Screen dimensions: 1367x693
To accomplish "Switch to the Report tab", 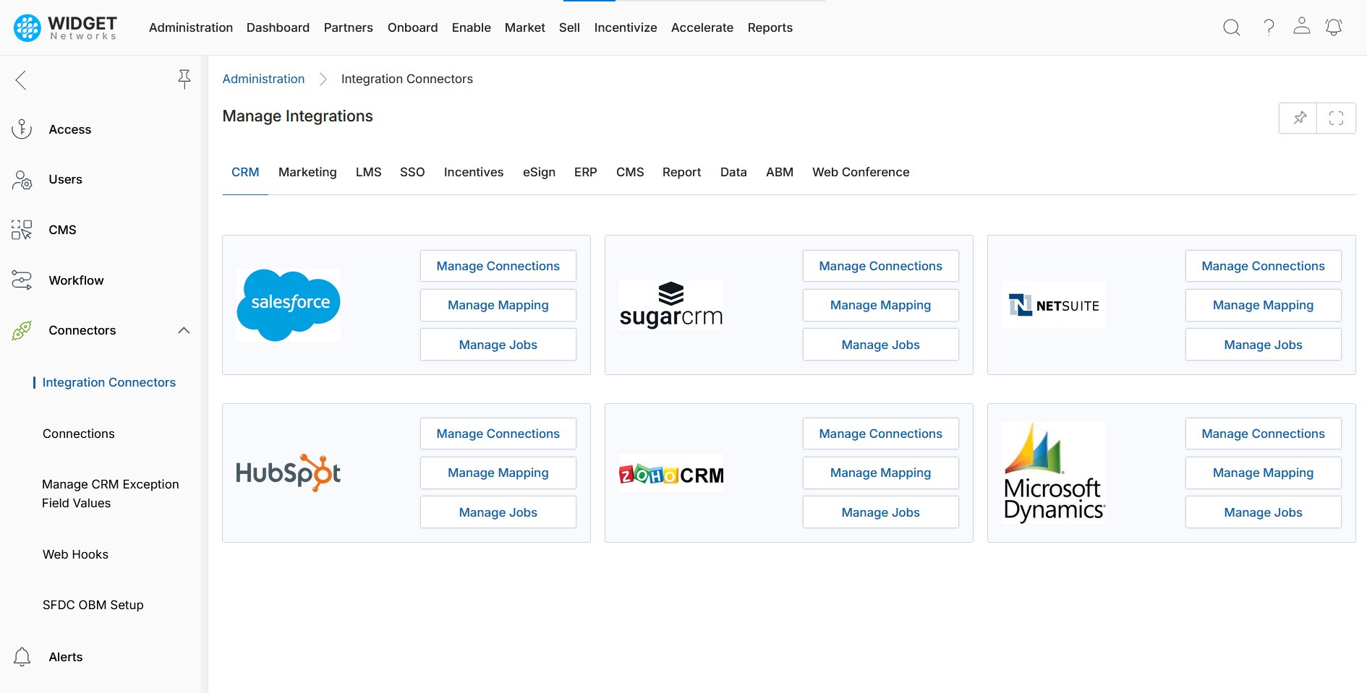I will coord(682,172).
